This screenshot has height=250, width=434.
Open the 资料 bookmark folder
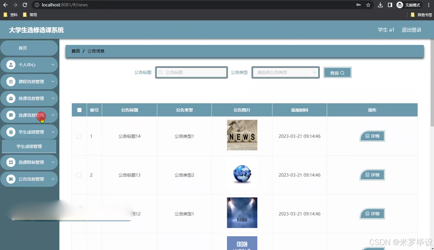[11, 15]
